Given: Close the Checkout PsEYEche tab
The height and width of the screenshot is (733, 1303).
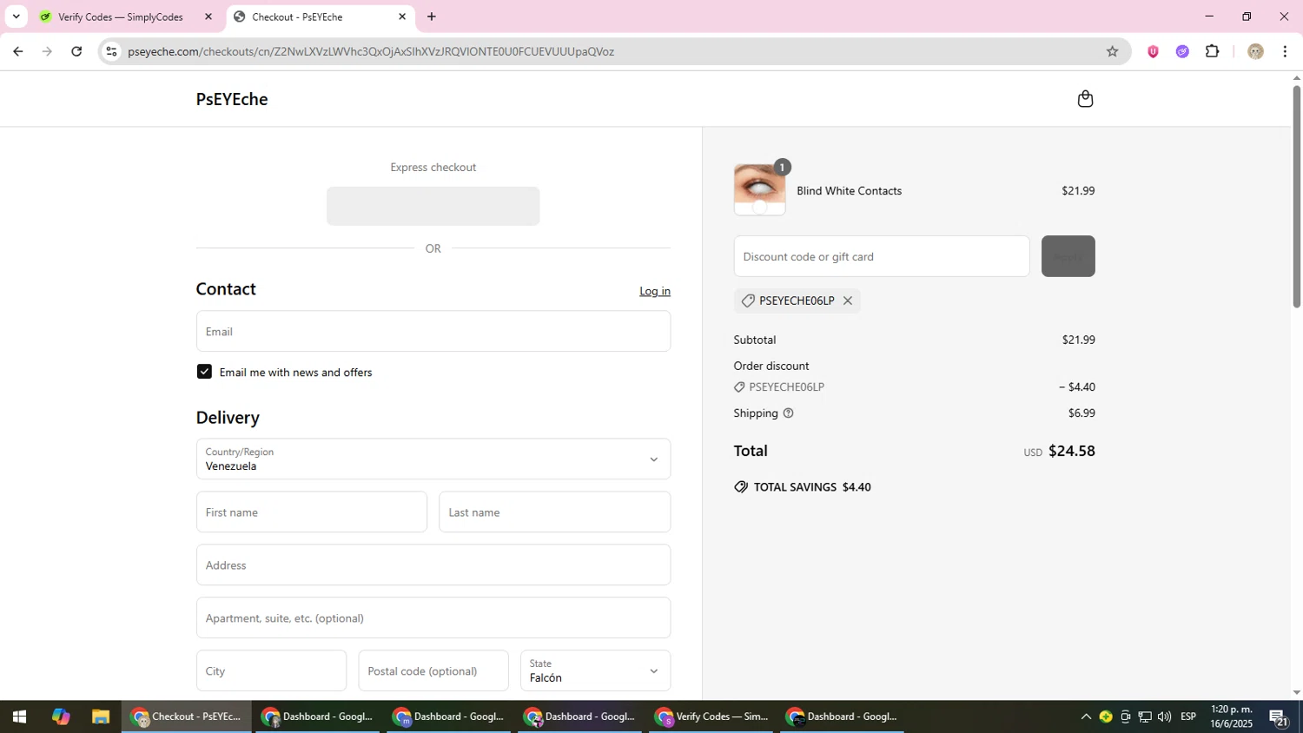Looking at the screenshot, I should point(401,17).
